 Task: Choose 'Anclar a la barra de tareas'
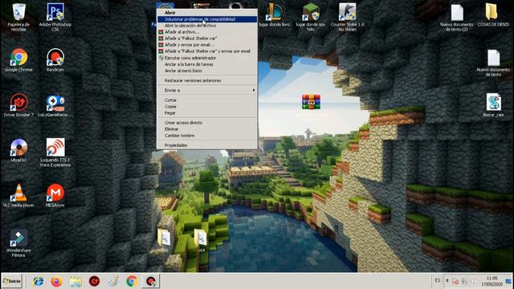point(207,64)
